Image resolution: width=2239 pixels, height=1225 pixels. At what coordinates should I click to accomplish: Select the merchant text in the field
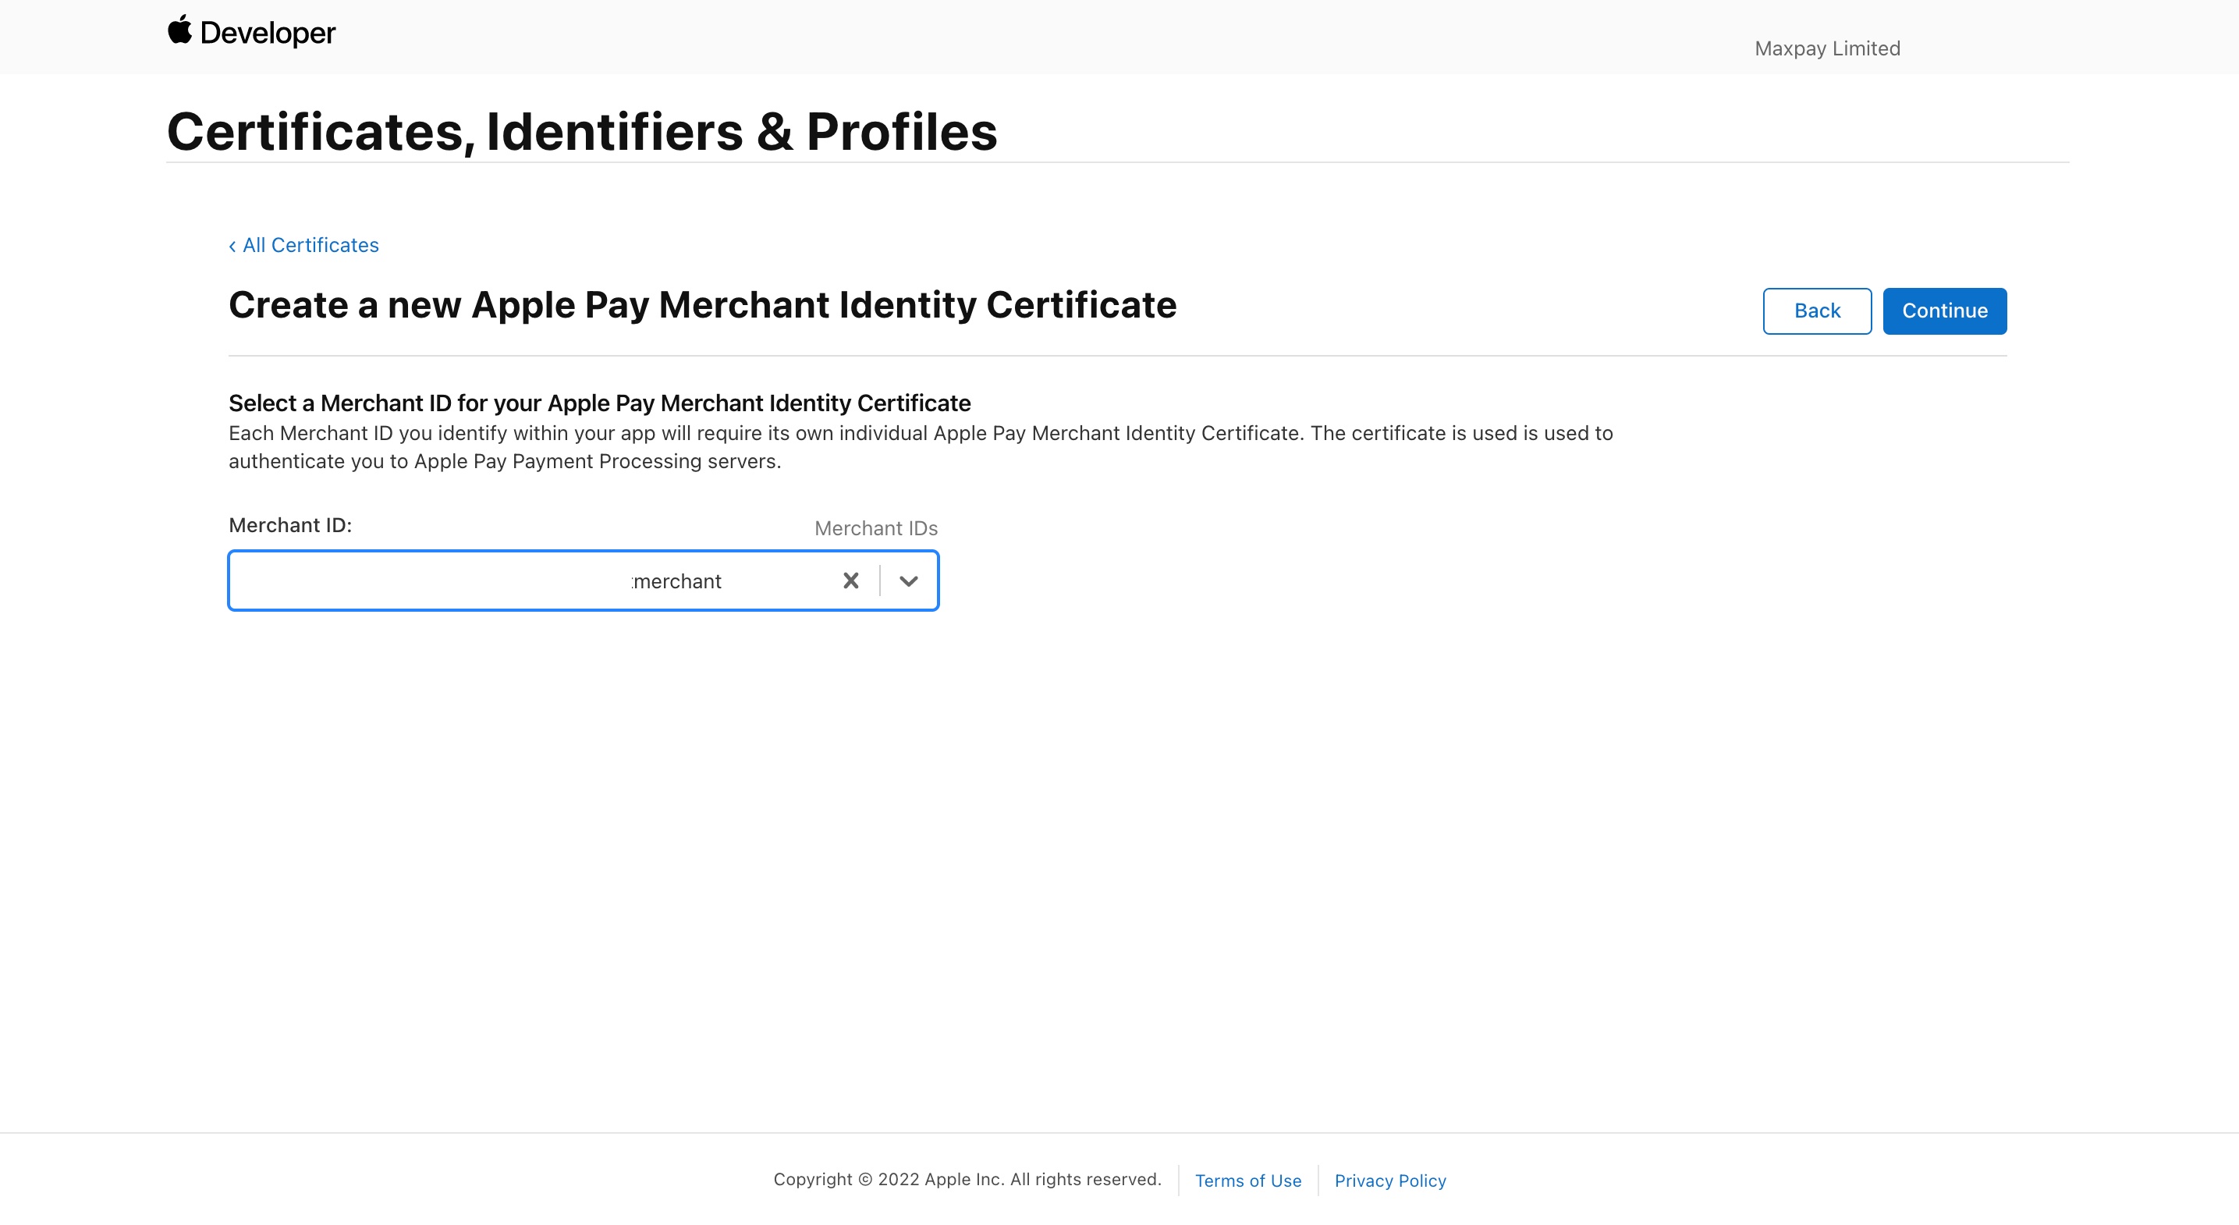click(676, 581)
